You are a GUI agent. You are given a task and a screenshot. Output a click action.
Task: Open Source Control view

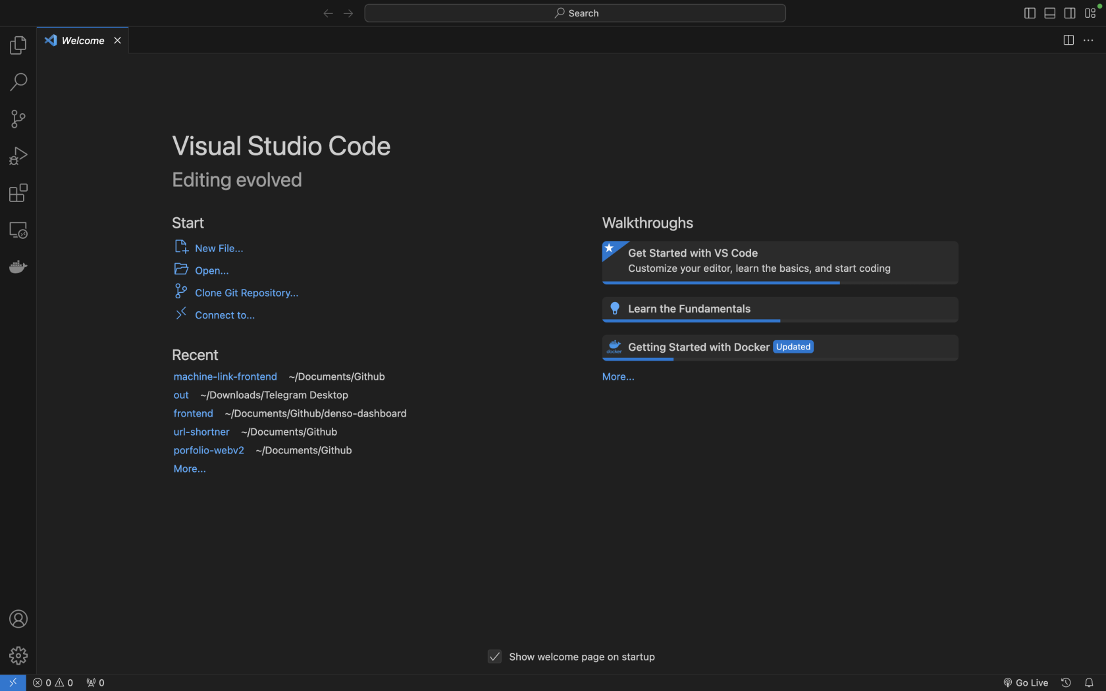click(x=18, y=119)
